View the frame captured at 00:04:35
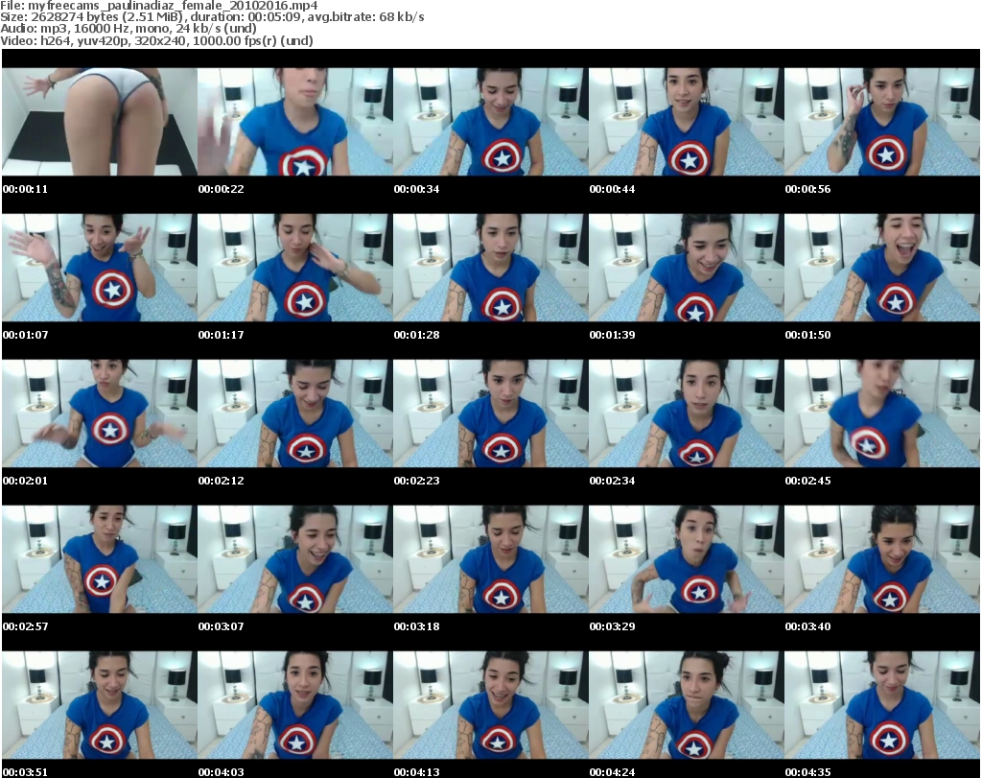 click(881, 705)
